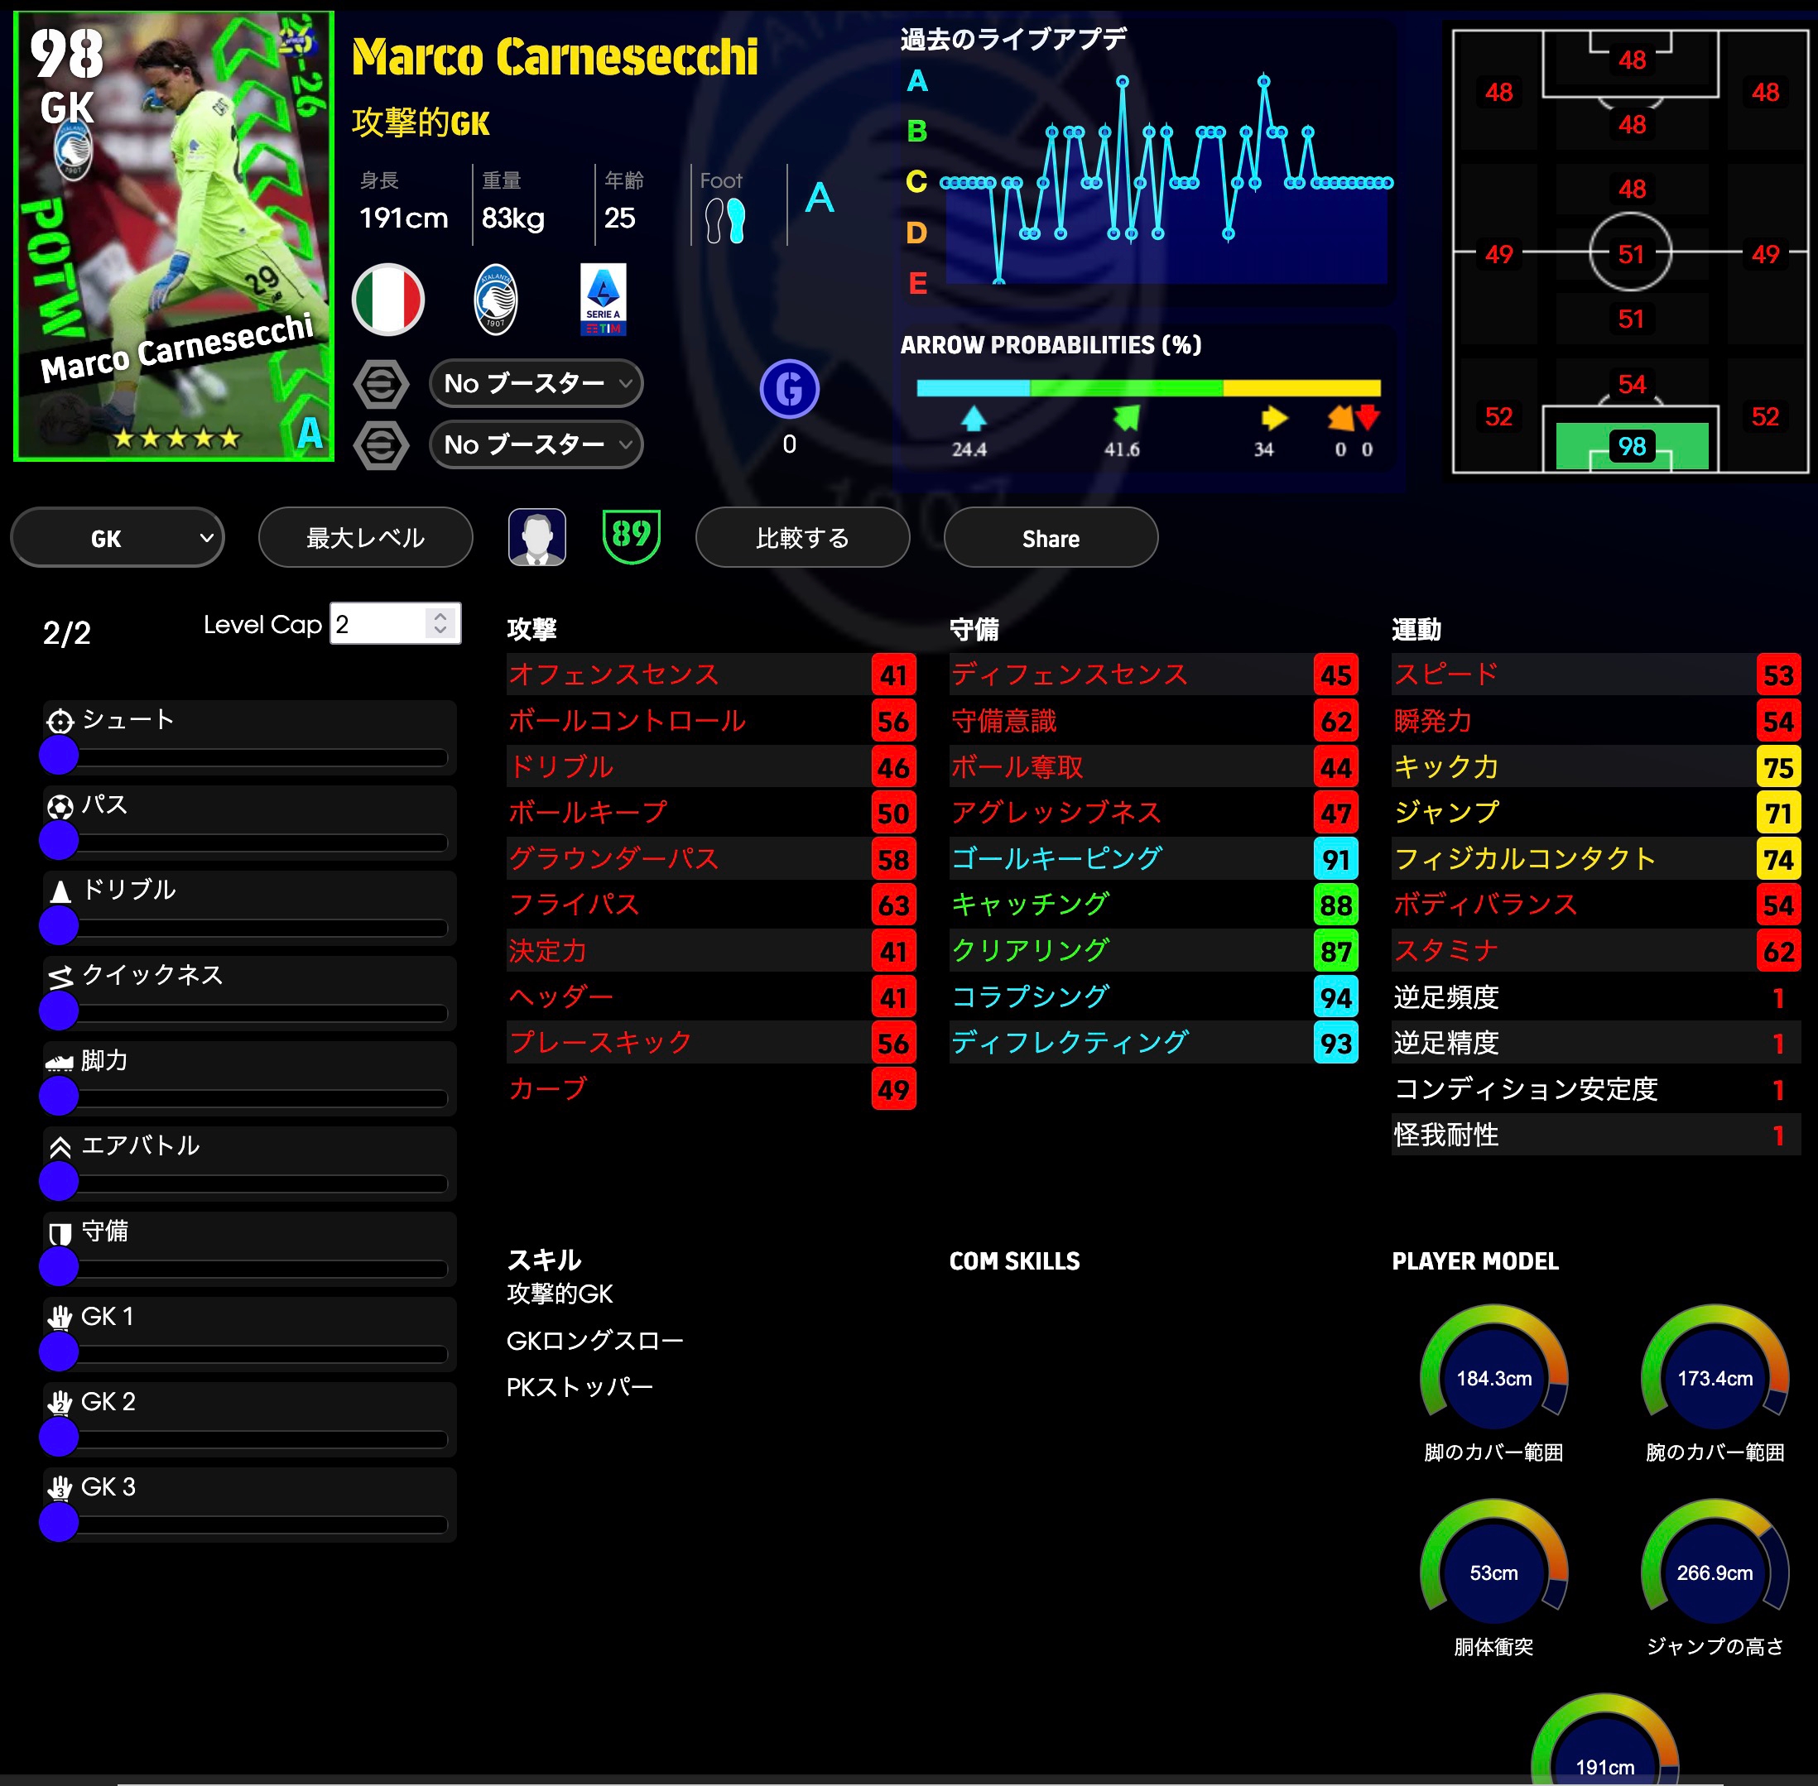Click the Share button
Screen dimensions: 1818x1786
point(1050,537)
